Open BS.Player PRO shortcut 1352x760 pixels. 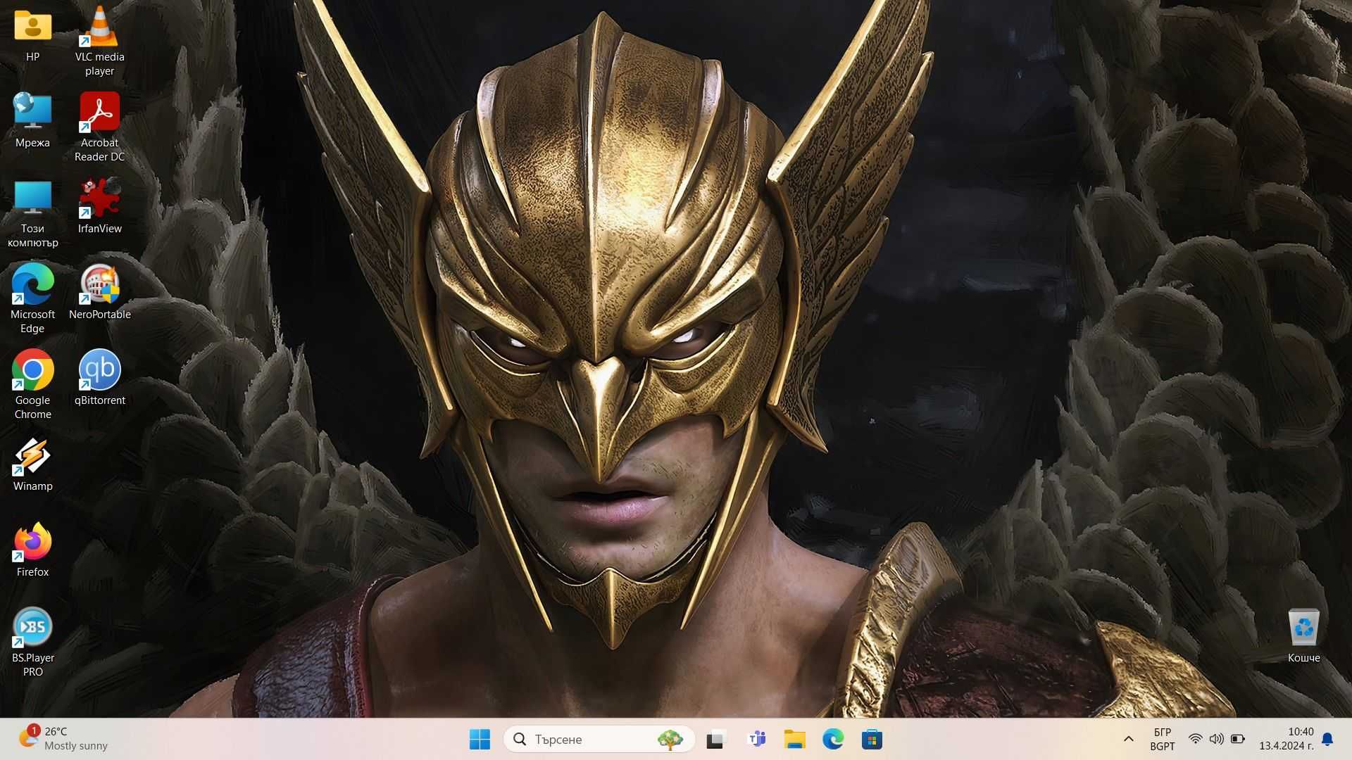tap(32, 643)
